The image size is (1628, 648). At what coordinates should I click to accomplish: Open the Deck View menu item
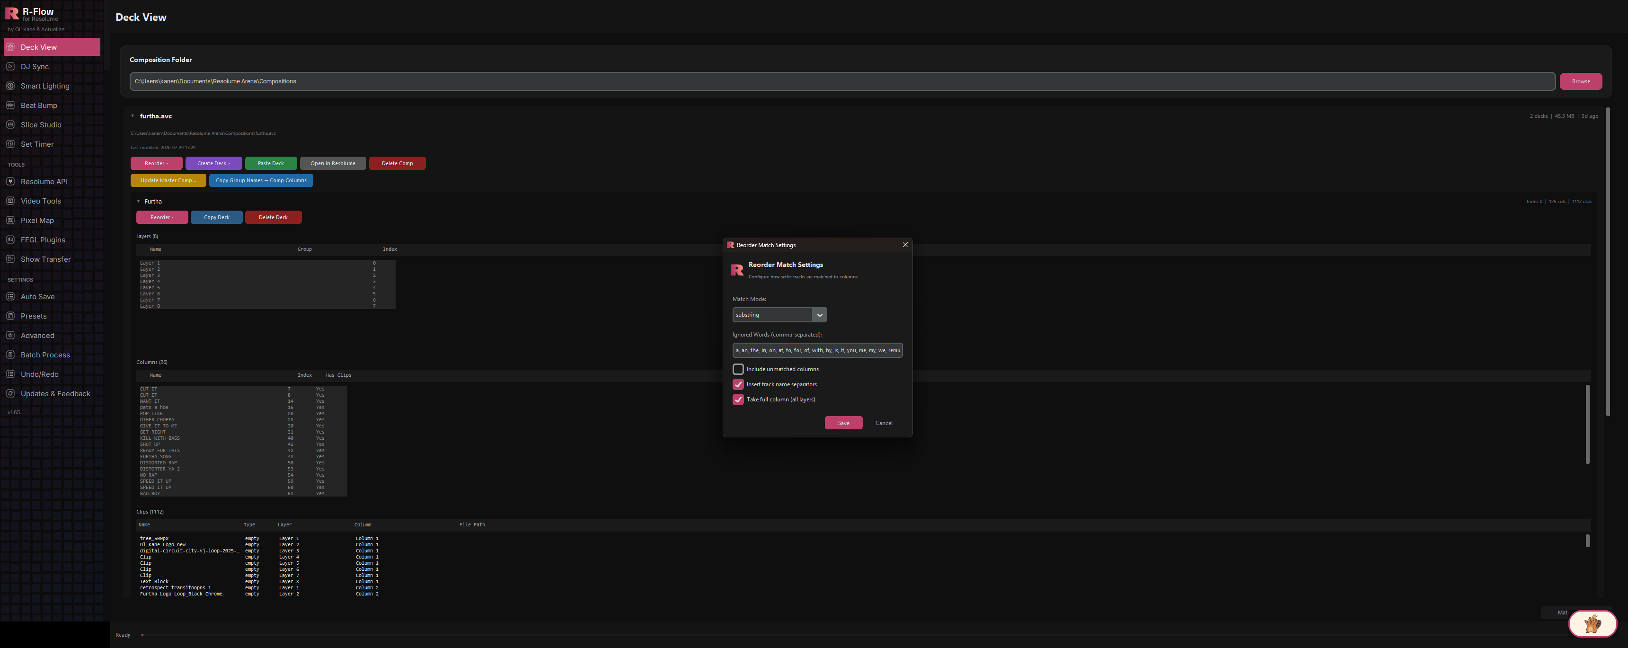[x=52, y=47]
